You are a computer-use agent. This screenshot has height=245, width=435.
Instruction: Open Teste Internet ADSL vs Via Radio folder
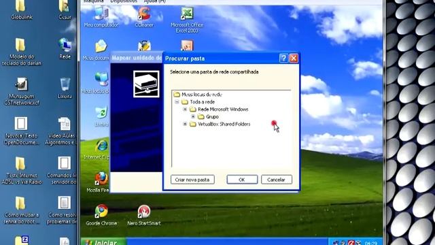(x=22, y=171)
